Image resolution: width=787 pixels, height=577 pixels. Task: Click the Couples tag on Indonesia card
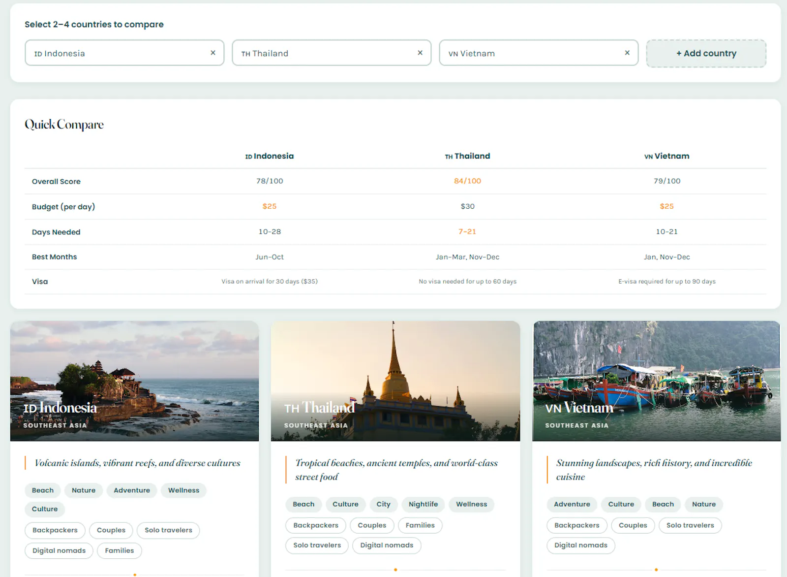(x=111, y=530)
